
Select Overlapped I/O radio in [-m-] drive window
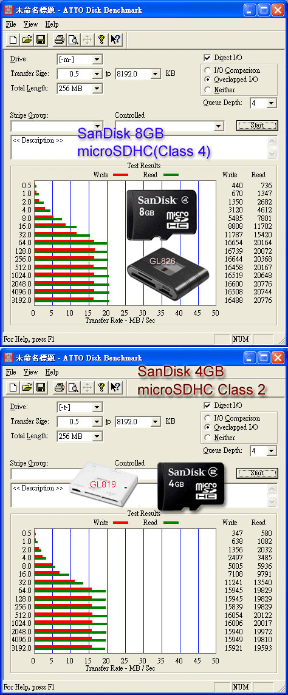(207, 80)
